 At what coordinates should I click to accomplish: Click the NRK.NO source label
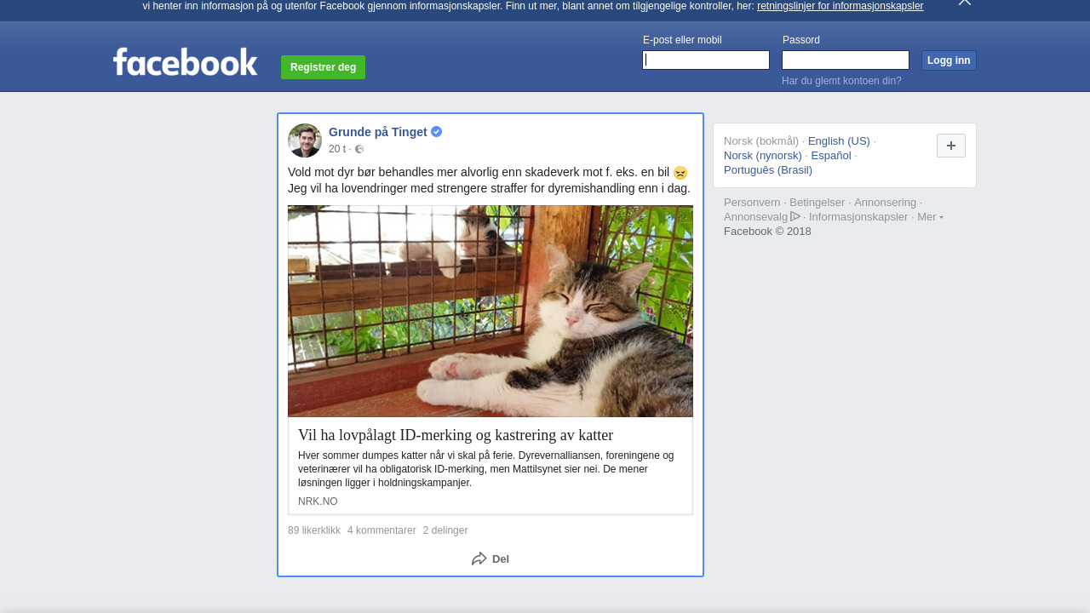coord(318,501)
